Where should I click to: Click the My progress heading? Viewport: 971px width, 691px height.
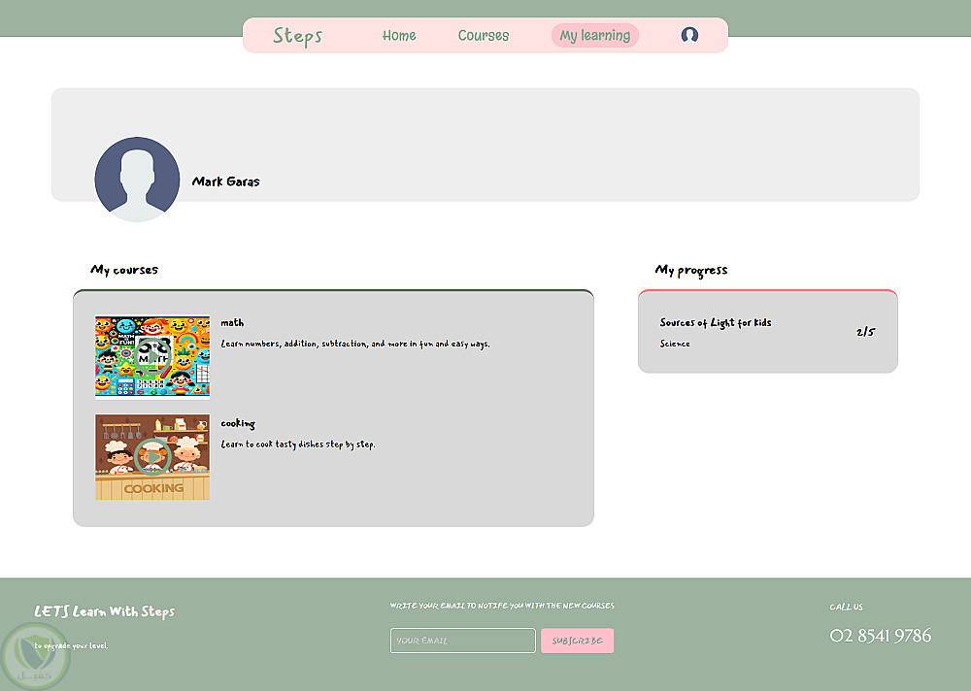coord(691,270)
